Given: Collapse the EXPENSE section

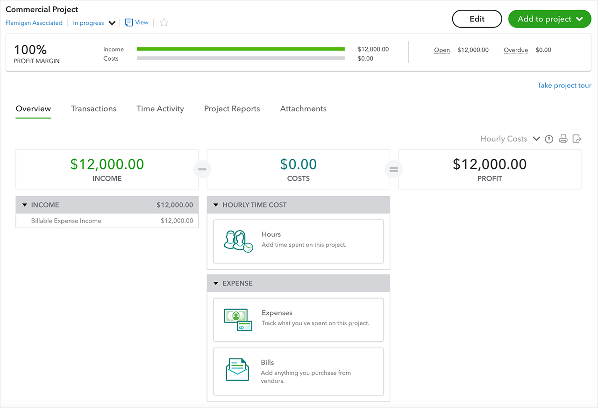Looking at the screenshot, I should (216, 284).
